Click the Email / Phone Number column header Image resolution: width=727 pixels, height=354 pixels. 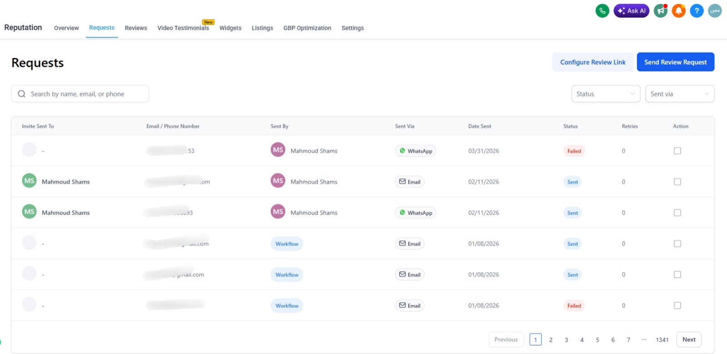tap(173, 126)
